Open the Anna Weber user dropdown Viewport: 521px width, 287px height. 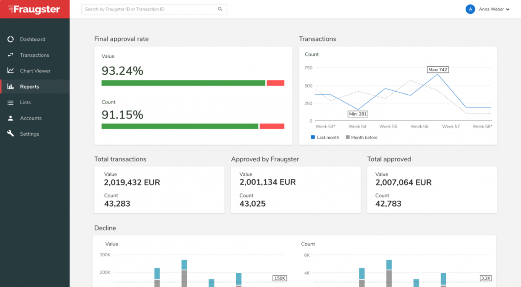click(494, 9)
